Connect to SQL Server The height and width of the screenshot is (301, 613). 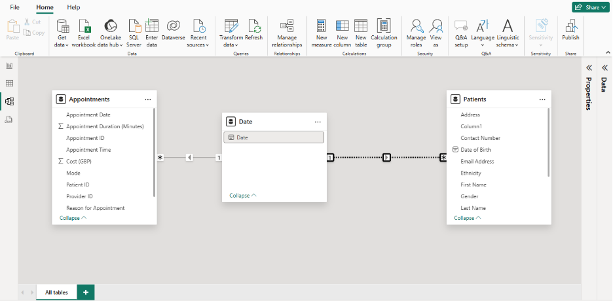(134, 33)
